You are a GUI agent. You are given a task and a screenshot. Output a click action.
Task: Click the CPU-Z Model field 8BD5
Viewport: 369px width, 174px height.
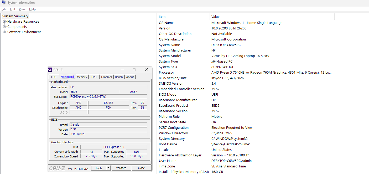pos(94,92)
